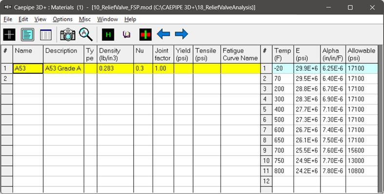The height and width of the screenshot is (194, 384).
Task: Go to previous item with left arrow
Action: tap(163, 34)
